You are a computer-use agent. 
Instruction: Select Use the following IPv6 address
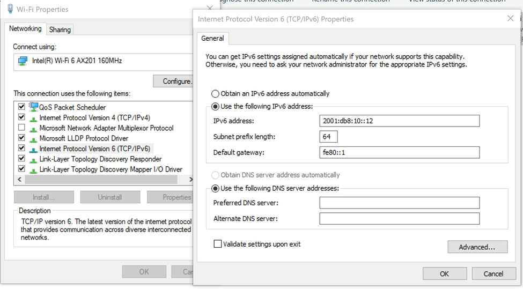(216, 107)
